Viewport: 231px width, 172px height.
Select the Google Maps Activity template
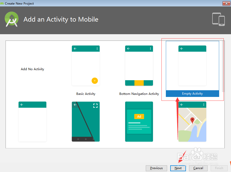(x=192, y=121)
